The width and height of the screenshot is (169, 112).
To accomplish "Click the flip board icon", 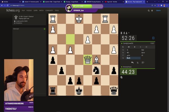I will pyautogui.click(x=123, y=47).
